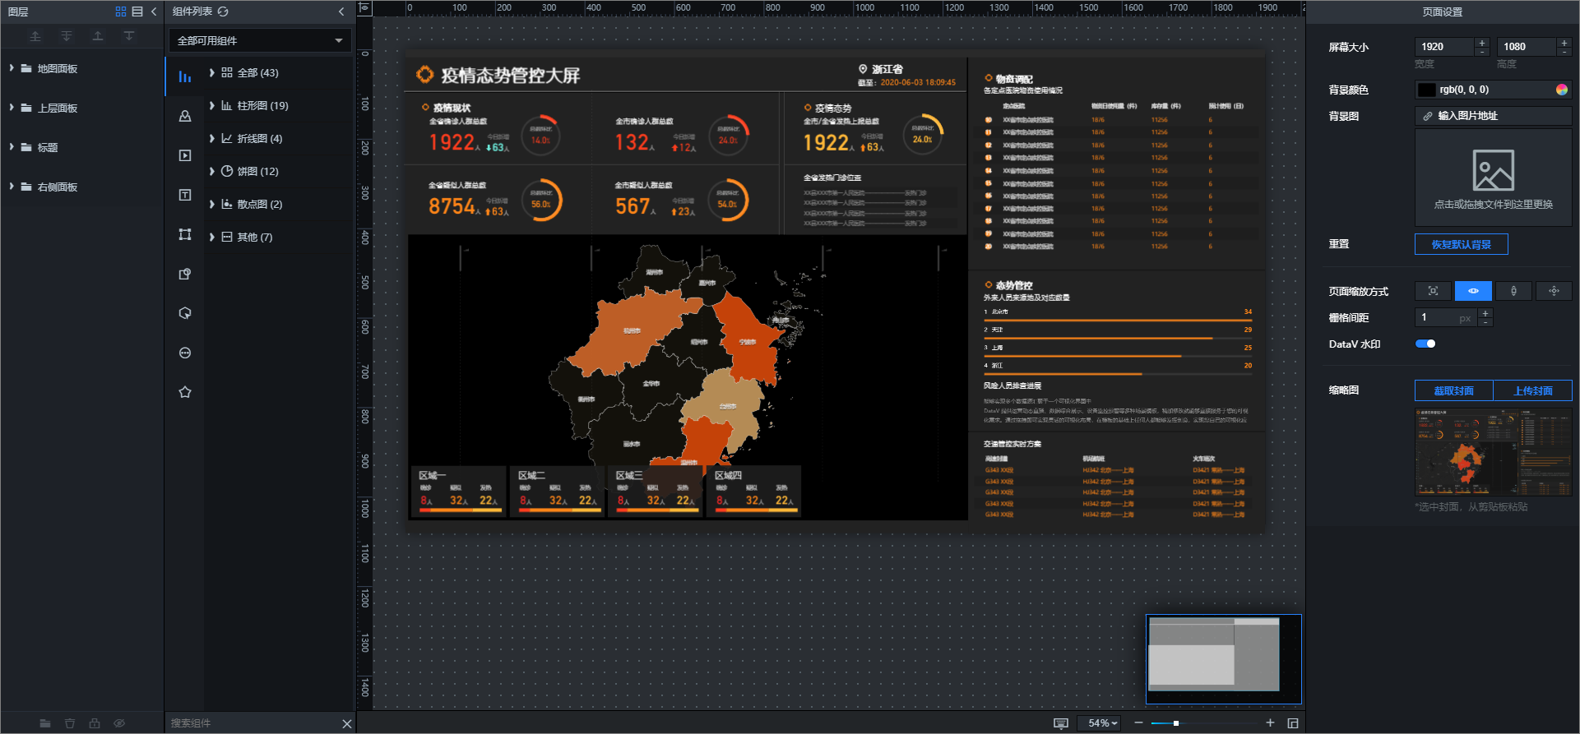Click the screen width input field
Screen dimensions: 1580x734
point(1444,47)
